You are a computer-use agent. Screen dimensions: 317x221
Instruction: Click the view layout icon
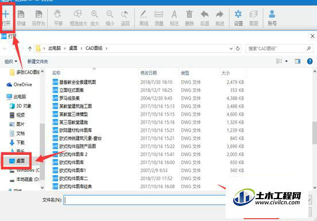point(279,61)
